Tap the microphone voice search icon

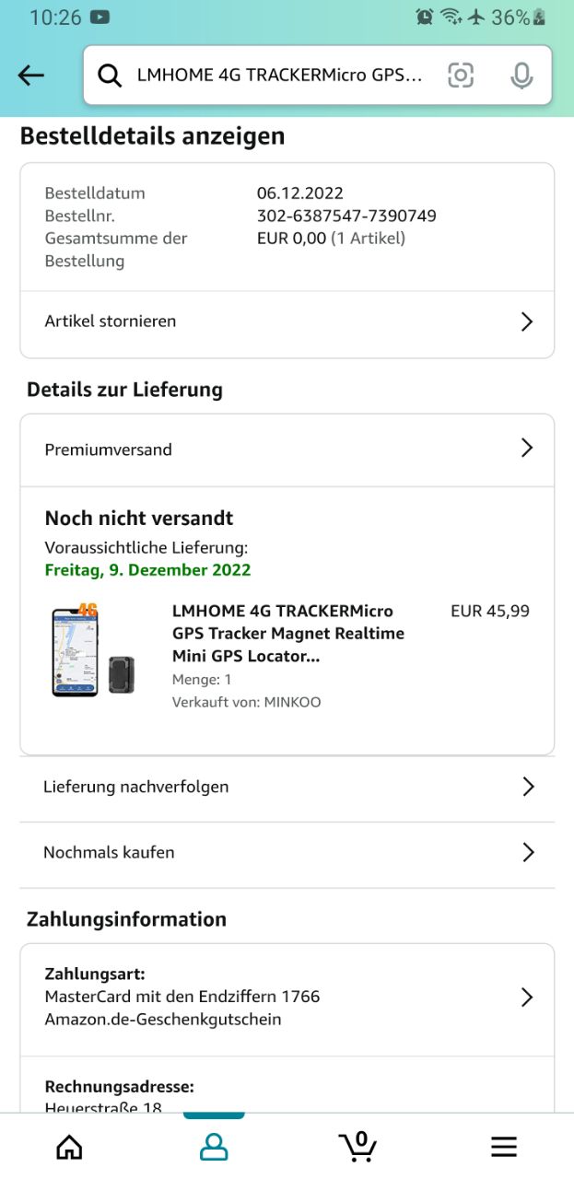coord(521,76)
